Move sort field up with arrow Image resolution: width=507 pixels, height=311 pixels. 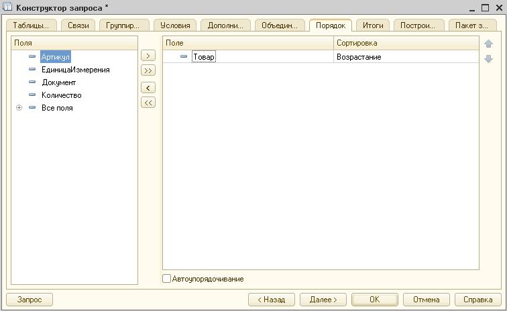pyautogui.click(x=488, y=44)
